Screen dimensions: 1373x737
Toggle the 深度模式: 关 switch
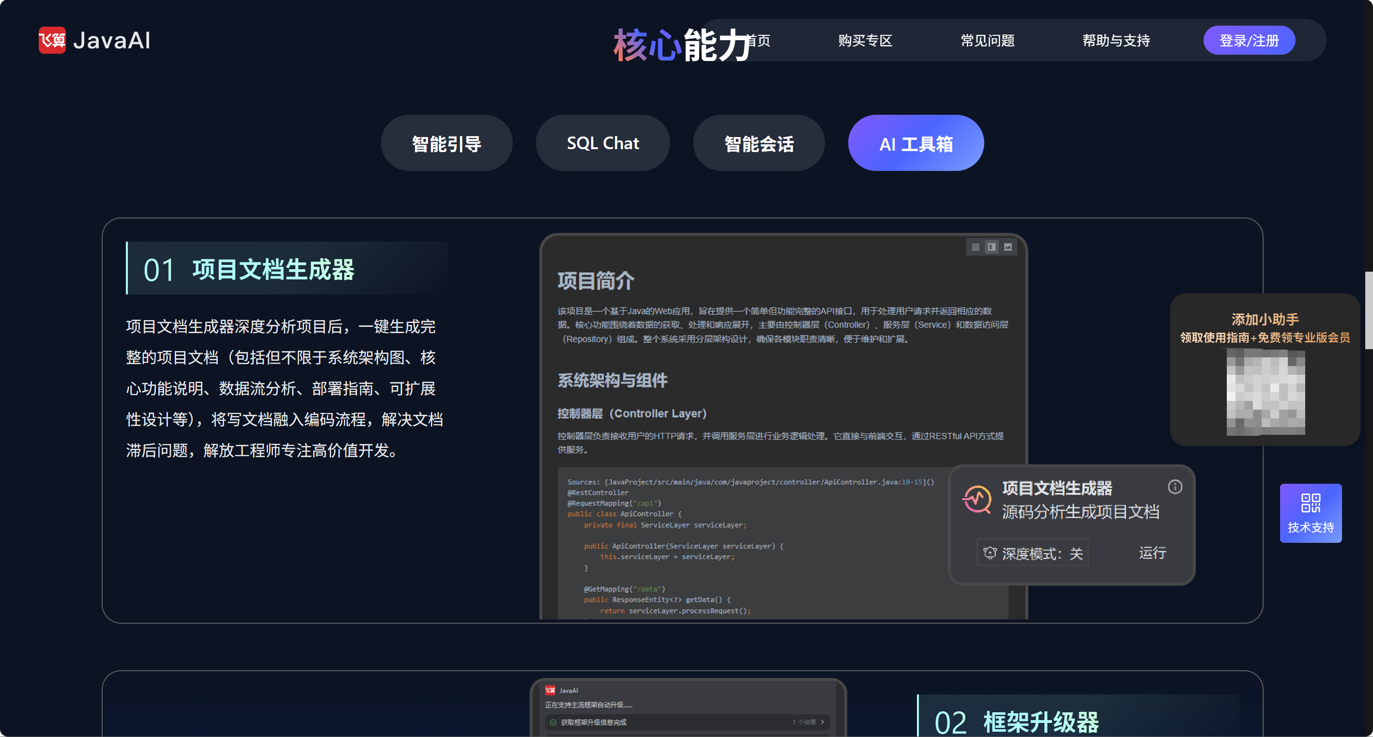tap(1033, 553)
